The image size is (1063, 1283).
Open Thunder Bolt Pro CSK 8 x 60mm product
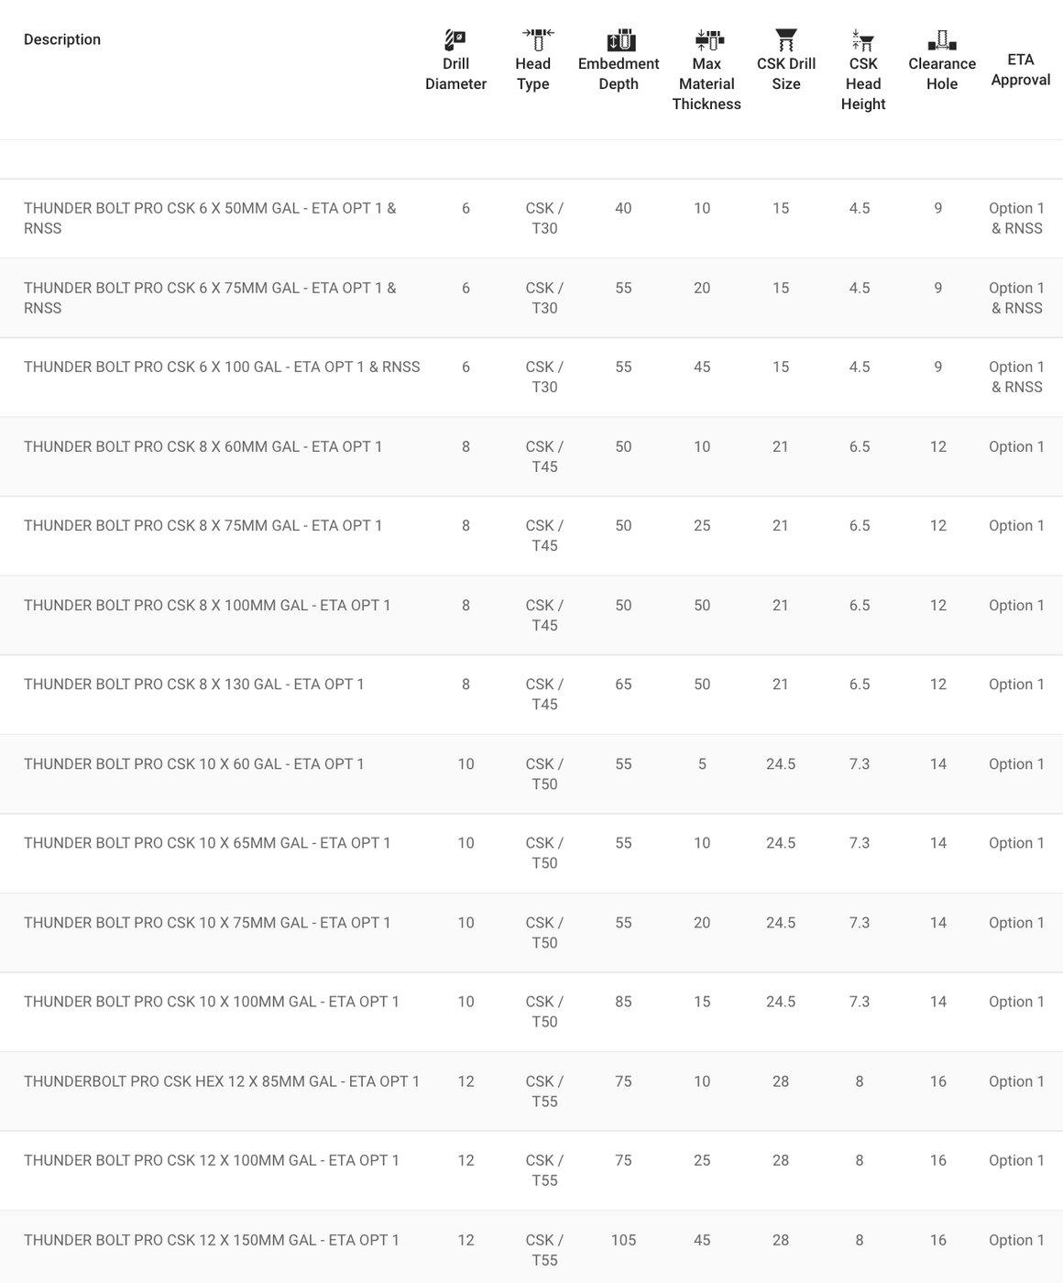[203, 446]
